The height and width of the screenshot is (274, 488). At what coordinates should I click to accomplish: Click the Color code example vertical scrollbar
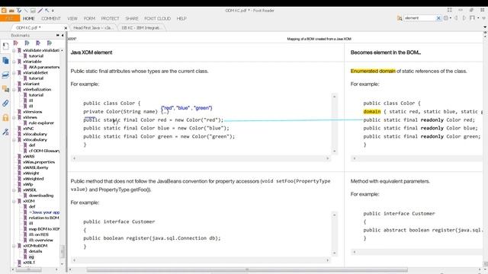click(334, 123)
